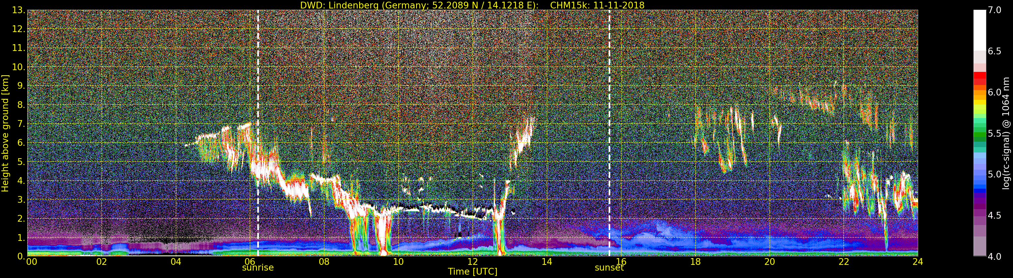
Task: Click the white dashed sunrise marker line
Action: point(258,133)
